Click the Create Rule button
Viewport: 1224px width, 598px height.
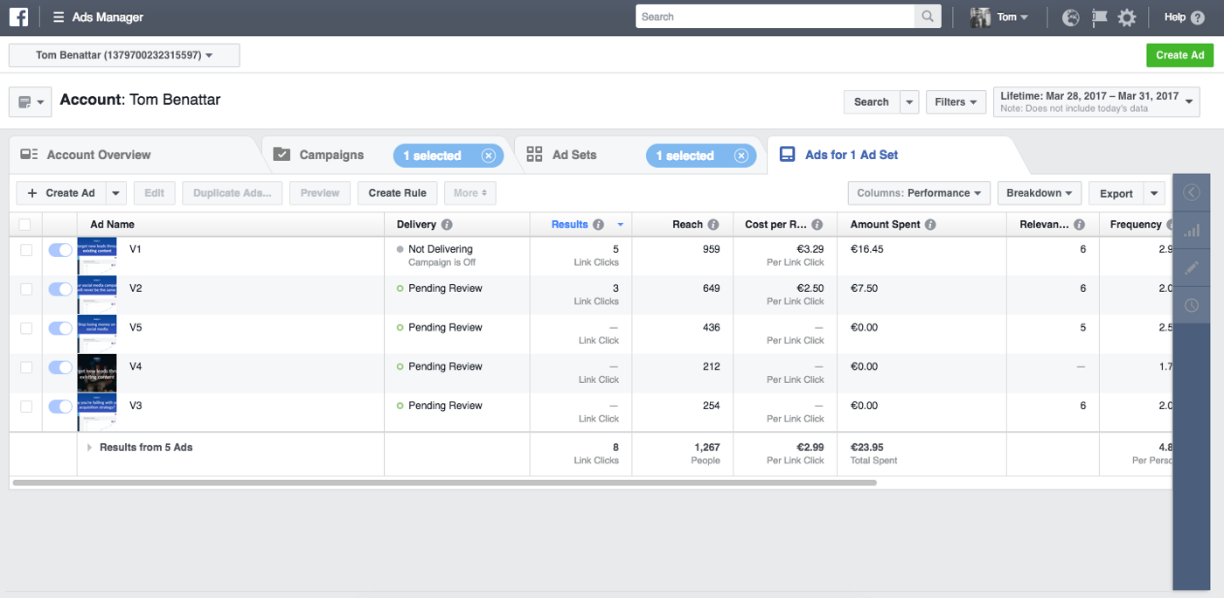pyautogui.click(x=397, y=193)
